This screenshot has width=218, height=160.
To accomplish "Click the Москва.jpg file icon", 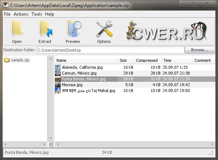I will (58, 85).
